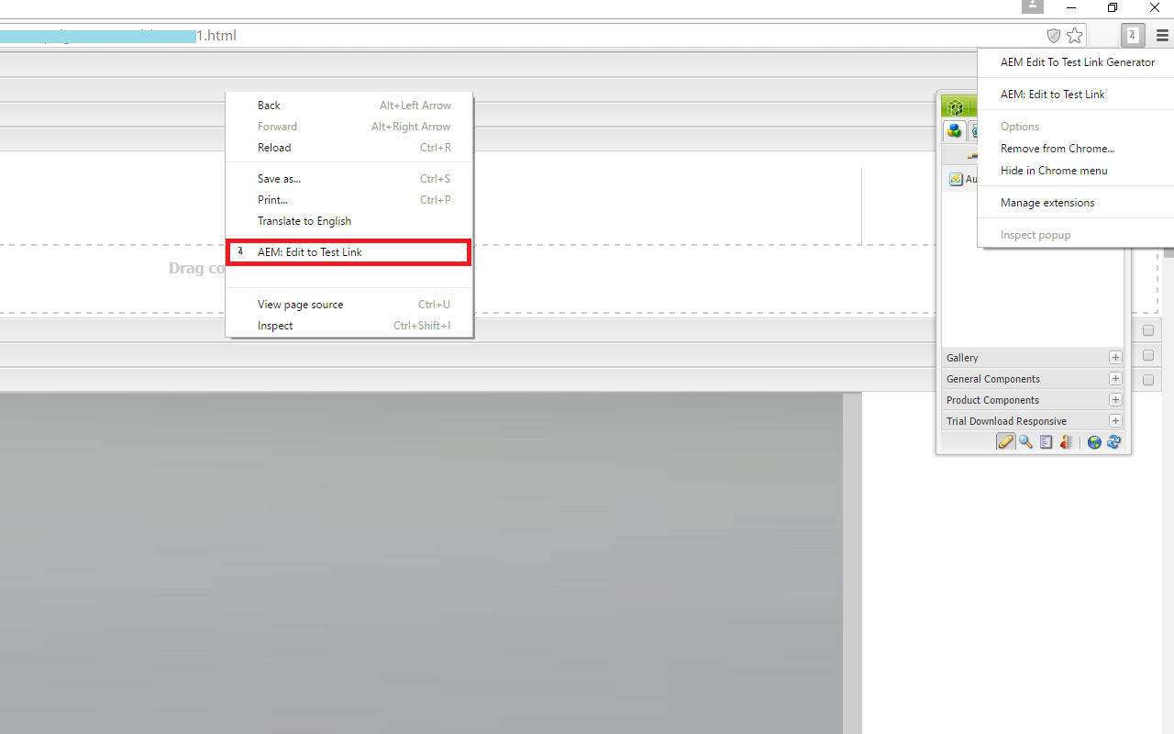Tick the middle component checkbox on the right edge
Screen dimensions: 1174x734
click(1148, 355)
